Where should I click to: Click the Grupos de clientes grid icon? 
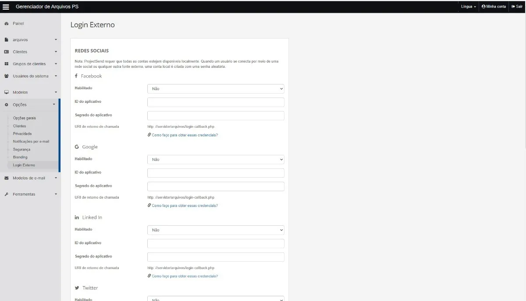tap(6, 64)
